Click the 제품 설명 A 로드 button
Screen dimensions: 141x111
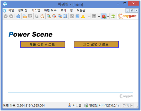coord(43,44)
